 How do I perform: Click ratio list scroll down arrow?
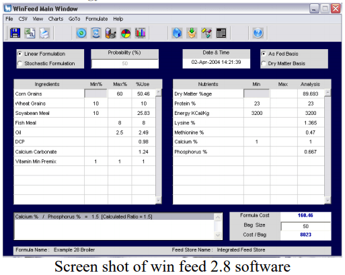pyautogui.click(x=218, y=235)
